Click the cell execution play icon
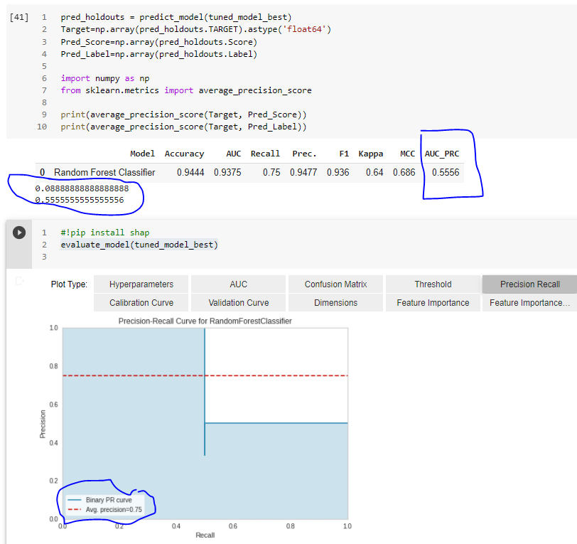577x544 pixels. (x=18, y=232)
